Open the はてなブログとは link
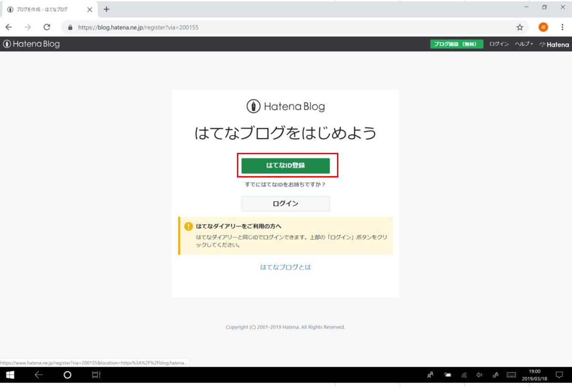The height and width of the screenshot is (387, 572). (x=286, y=267)
